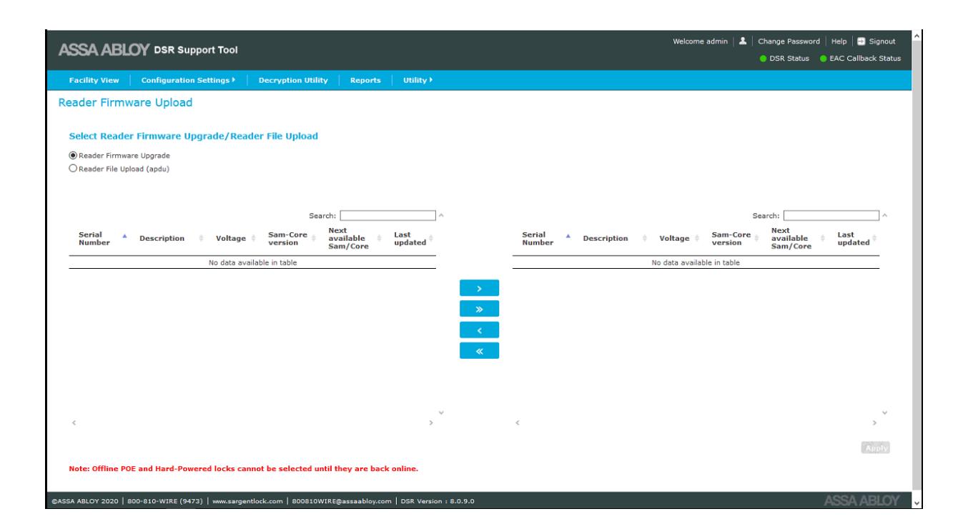Click 800810WIRE@assaabloy.com in footer

point(341,500)
